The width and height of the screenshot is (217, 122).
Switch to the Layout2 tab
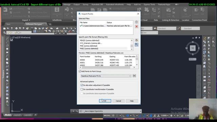[28, 115]
